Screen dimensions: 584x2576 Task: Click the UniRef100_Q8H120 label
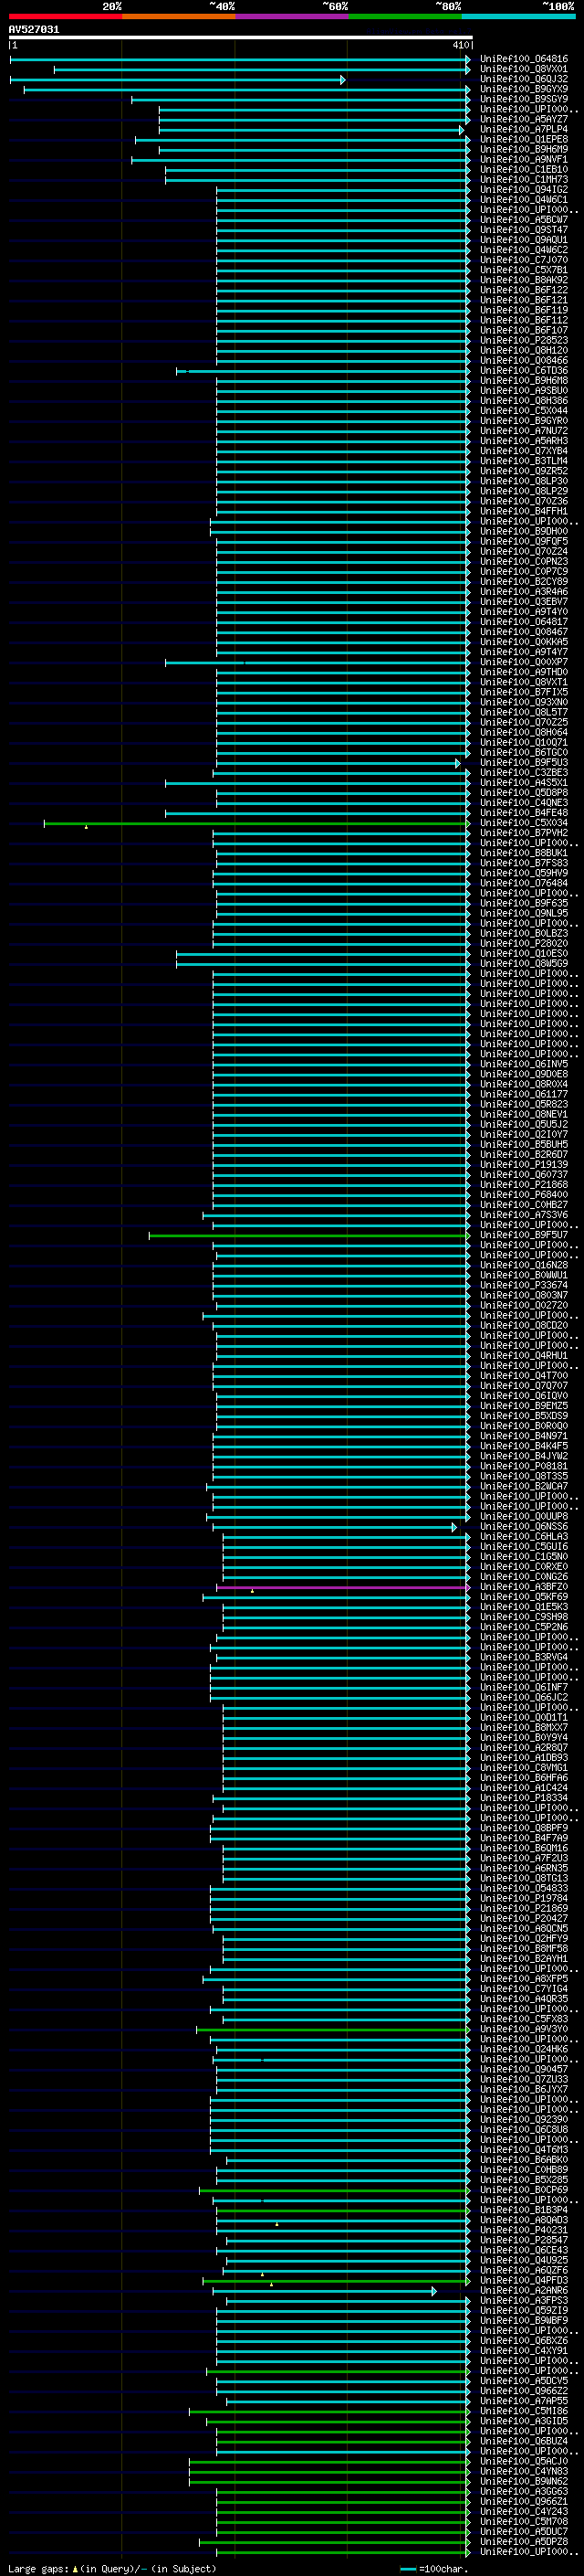[x=523, y=350]
